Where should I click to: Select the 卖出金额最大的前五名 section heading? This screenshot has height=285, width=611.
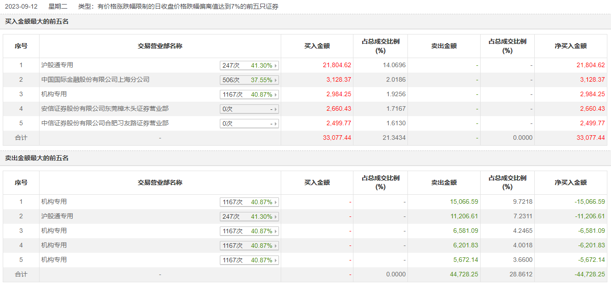click(x=37, y=158)
